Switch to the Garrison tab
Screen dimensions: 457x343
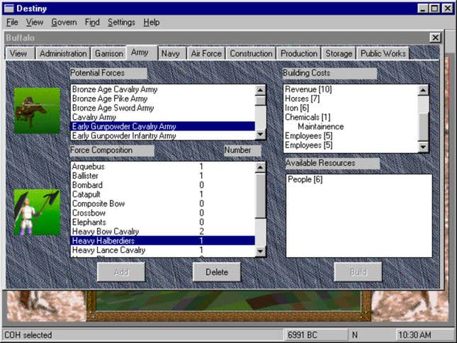(109, 54)
